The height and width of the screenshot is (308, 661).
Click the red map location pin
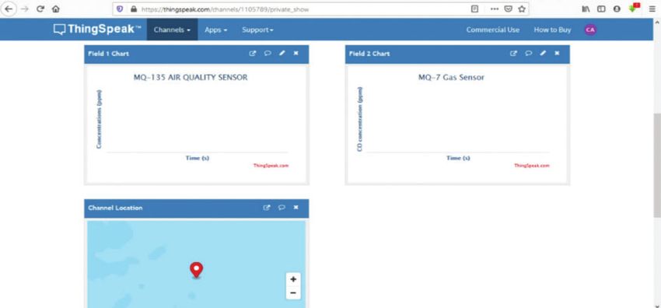(x=196, y=270)
